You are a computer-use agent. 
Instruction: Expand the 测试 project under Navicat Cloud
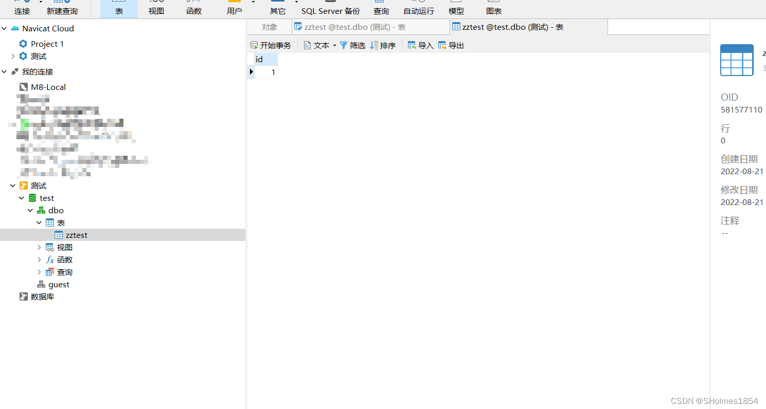tap(13, 56)
